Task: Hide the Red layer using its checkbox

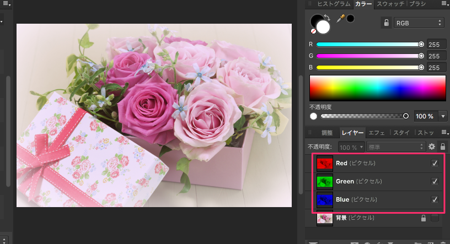Action: 435,164
